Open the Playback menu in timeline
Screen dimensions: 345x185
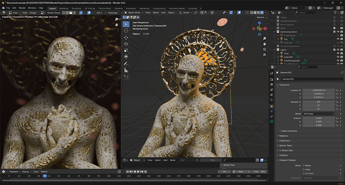click(x=14, y=171)
